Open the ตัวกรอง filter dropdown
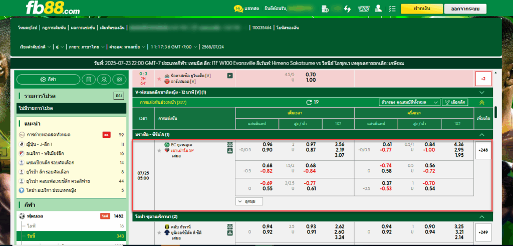The height and width of the screenshot is (246, 513). point(409,102)
